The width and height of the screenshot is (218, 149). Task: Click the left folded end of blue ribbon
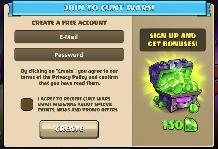10,9
